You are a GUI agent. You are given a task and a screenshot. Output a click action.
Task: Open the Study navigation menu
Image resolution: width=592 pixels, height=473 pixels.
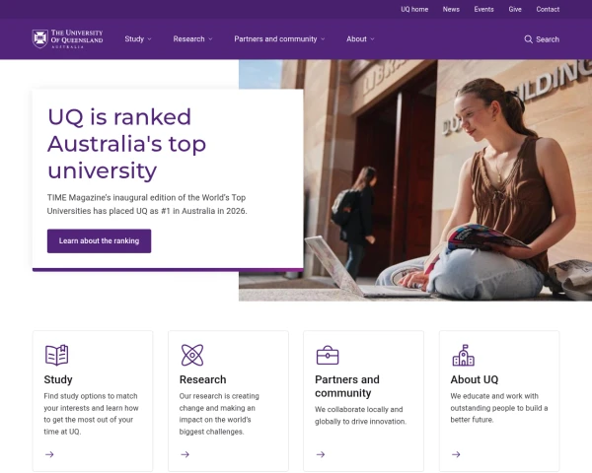pos(134,39)
